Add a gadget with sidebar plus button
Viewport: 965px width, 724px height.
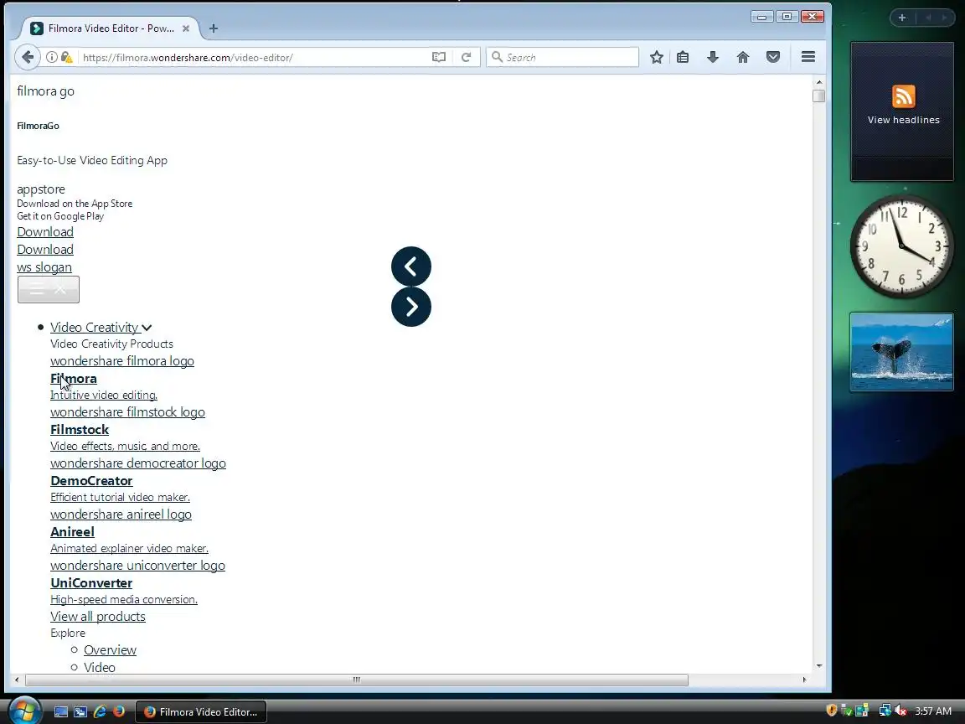902,18
